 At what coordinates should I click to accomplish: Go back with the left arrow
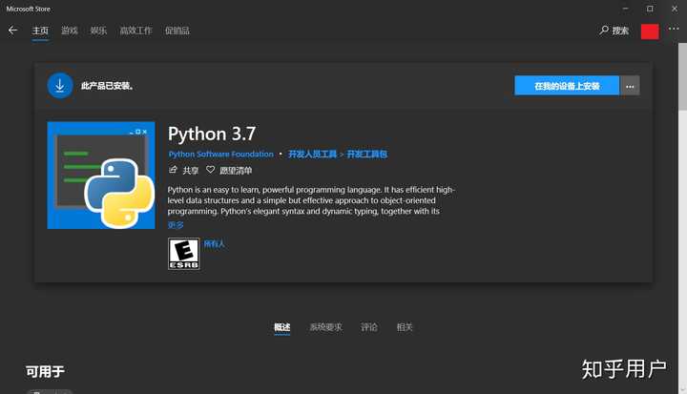[12, 31]
